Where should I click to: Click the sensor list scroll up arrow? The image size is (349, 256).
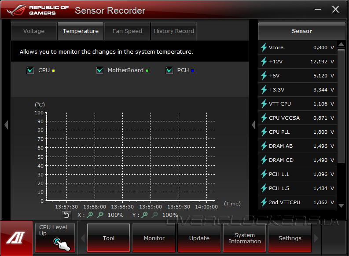point(341,44)
